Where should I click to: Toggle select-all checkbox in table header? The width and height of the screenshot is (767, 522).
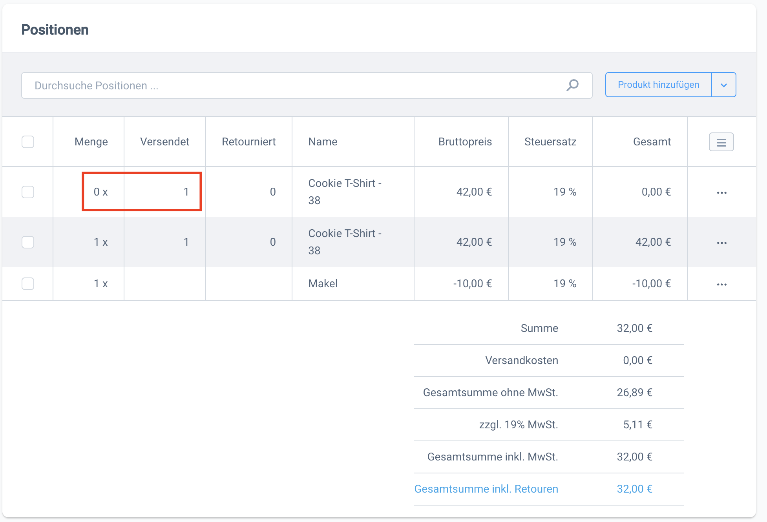pos(28,142)
